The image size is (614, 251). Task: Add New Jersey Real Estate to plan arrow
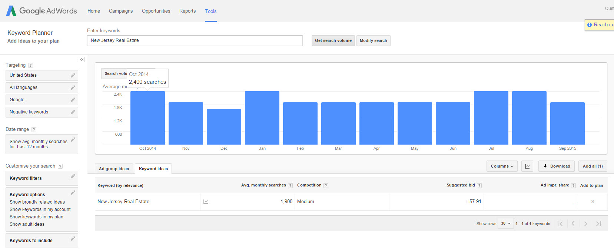point(593,202)
